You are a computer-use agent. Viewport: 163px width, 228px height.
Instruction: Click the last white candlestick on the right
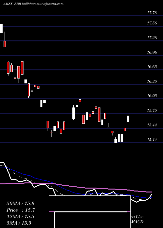click(x=128, y=119)
